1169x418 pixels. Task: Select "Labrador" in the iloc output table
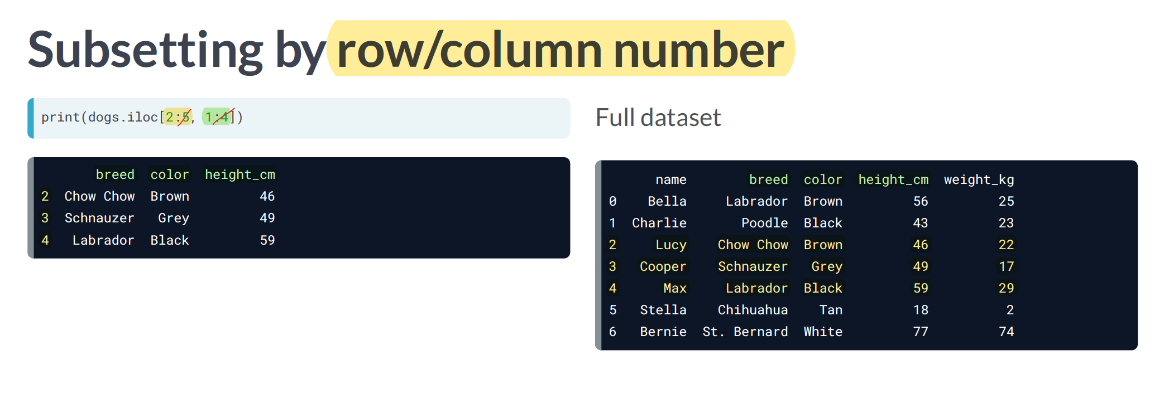pos(103,240)
